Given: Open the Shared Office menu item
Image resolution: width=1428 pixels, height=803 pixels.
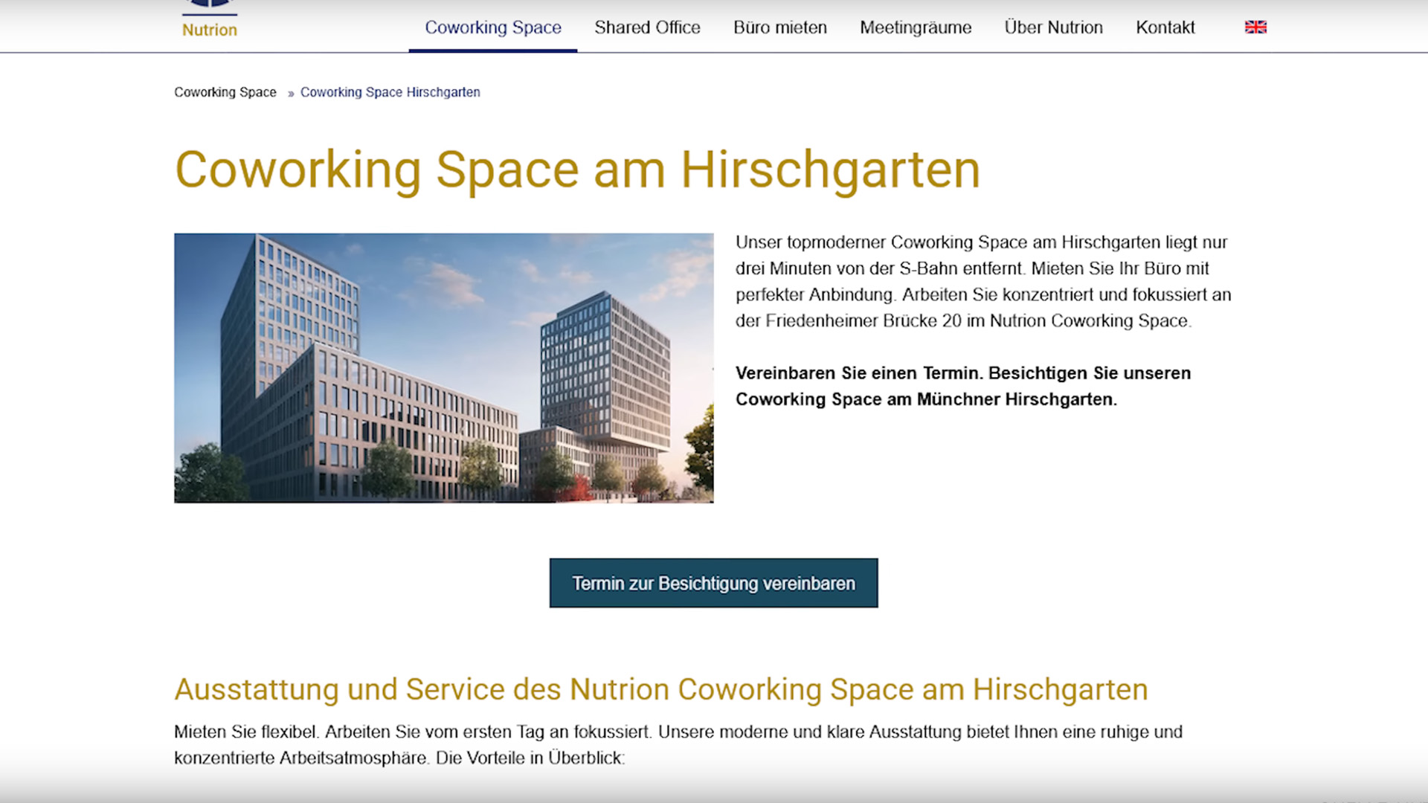Looking at the screenshot, I should point(647,28).
